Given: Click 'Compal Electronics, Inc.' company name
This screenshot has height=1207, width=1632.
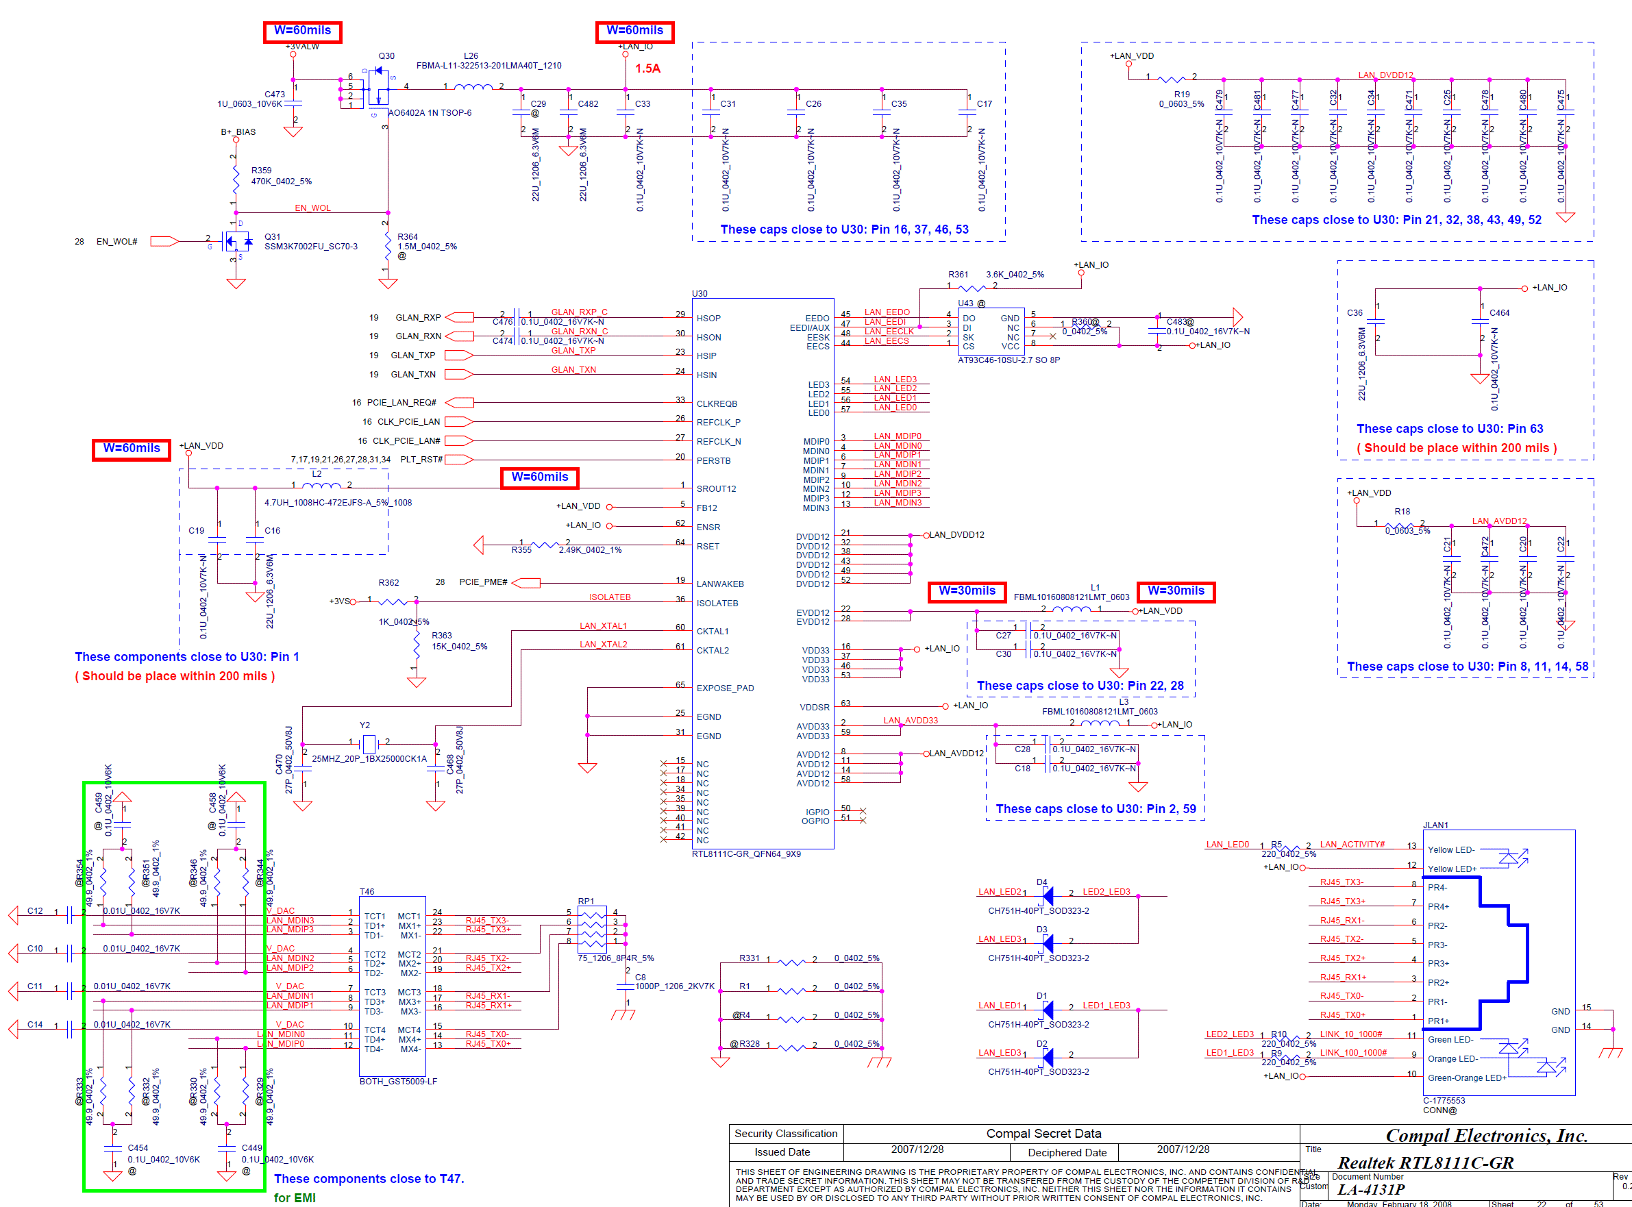Looking at the screenshot, I should click(x=1487, y=1135).
